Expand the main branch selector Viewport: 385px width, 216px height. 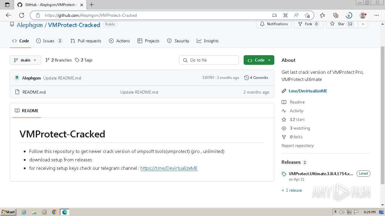25,60
